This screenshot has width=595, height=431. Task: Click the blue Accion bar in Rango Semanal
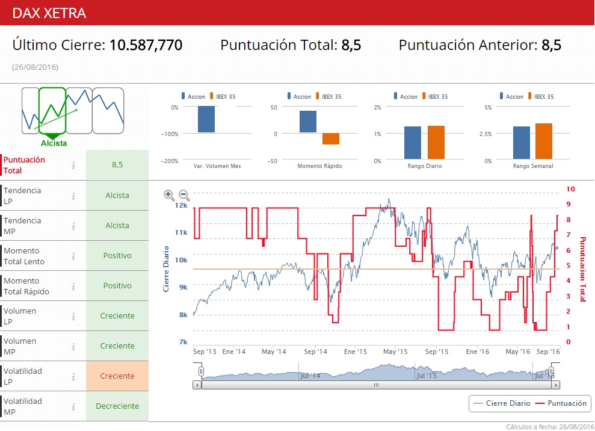point(522,143)
